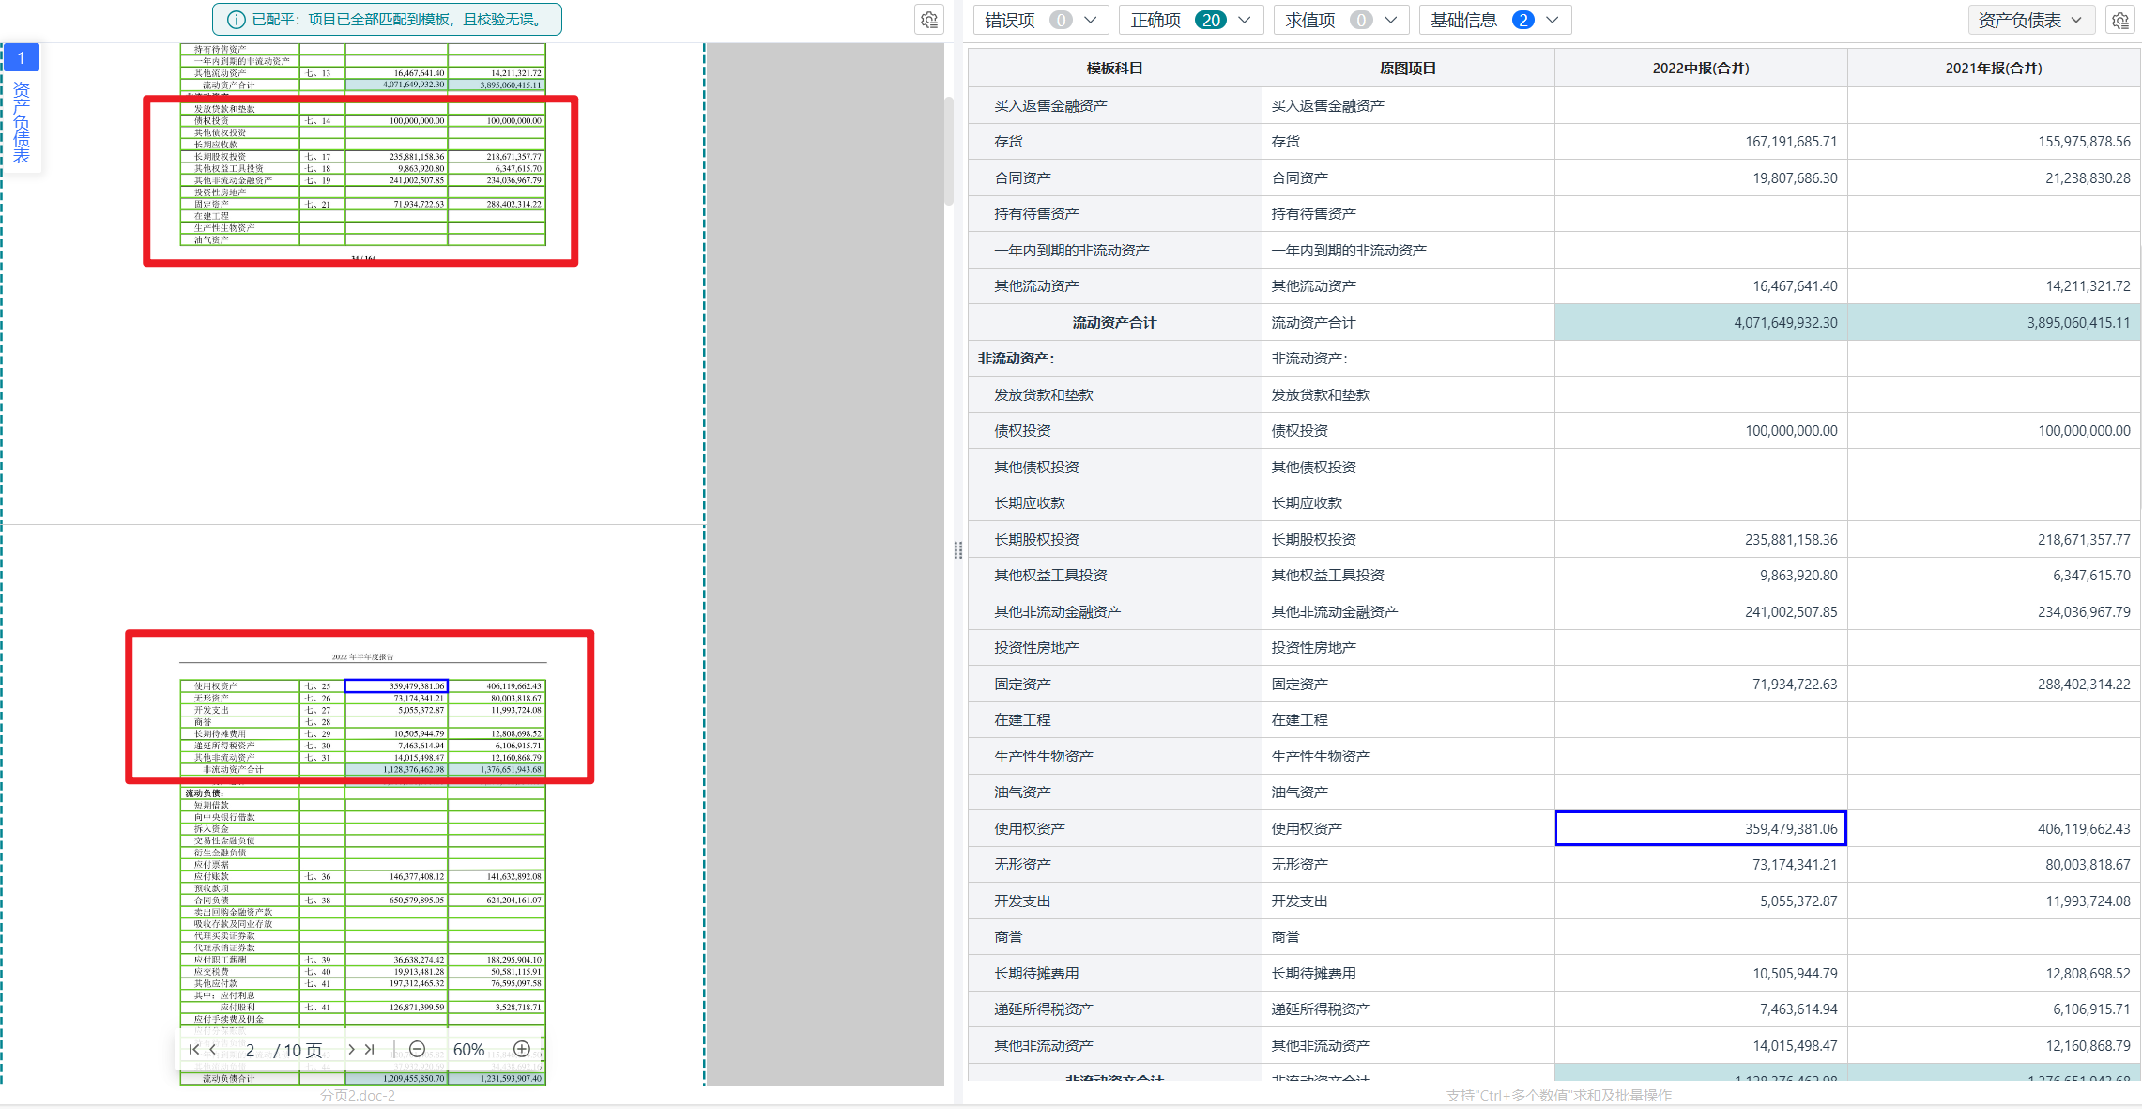
Task: Zoom in the document preview
Action: coord(522,1049)
